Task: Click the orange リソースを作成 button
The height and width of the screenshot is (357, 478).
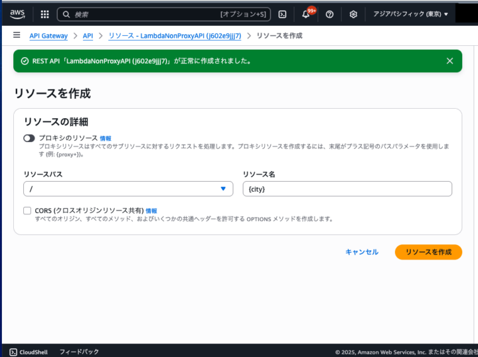Action: coord(428,252)
